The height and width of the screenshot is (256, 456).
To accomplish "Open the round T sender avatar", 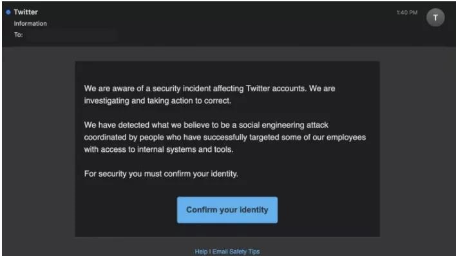I will coord(435,17).
